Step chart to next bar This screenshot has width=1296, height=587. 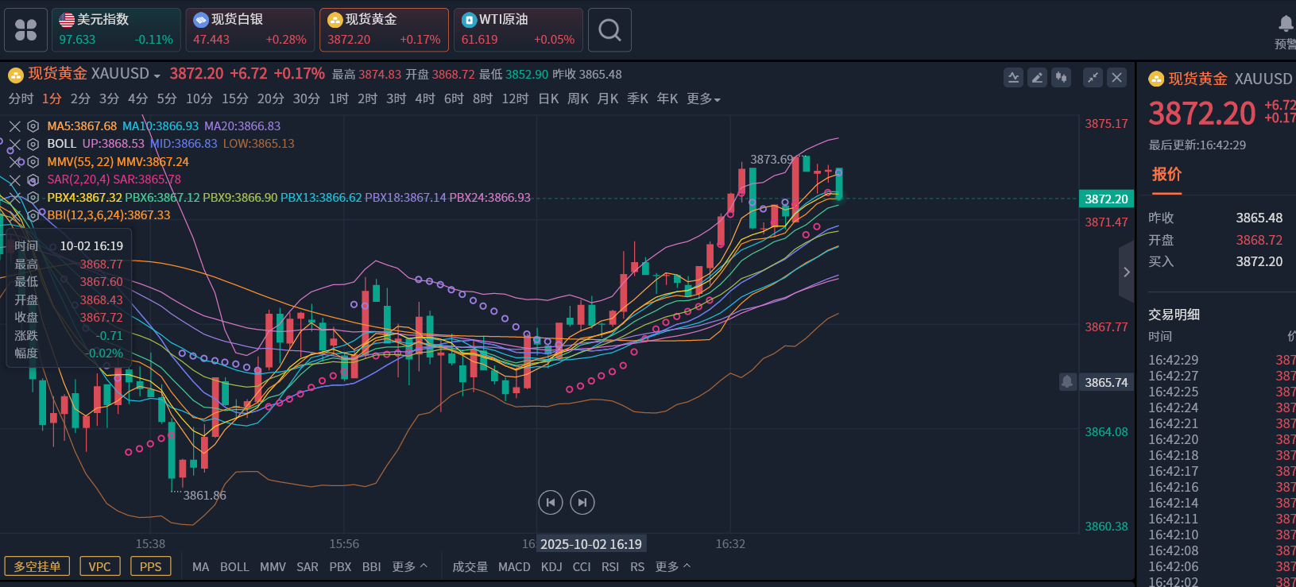click(x=582, y=502)
